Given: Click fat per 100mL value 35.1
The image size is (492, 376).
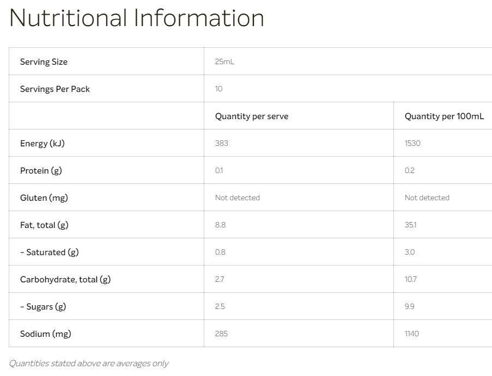Looking at the screenshot, I should click(x=410, y=225).
